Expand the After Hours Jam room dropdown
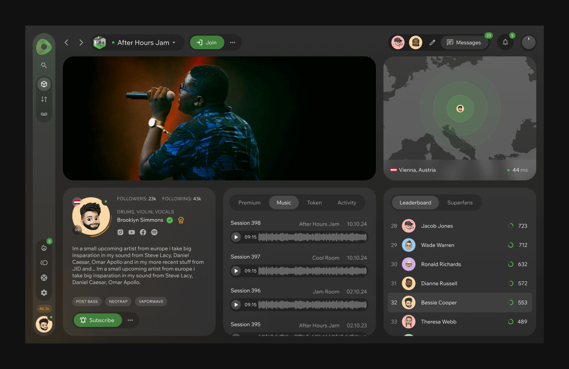 point(174,43)
